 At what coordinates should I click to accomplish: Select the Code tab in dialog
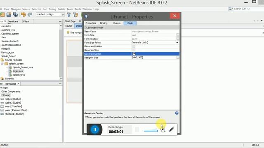click(x=130, y=23)
